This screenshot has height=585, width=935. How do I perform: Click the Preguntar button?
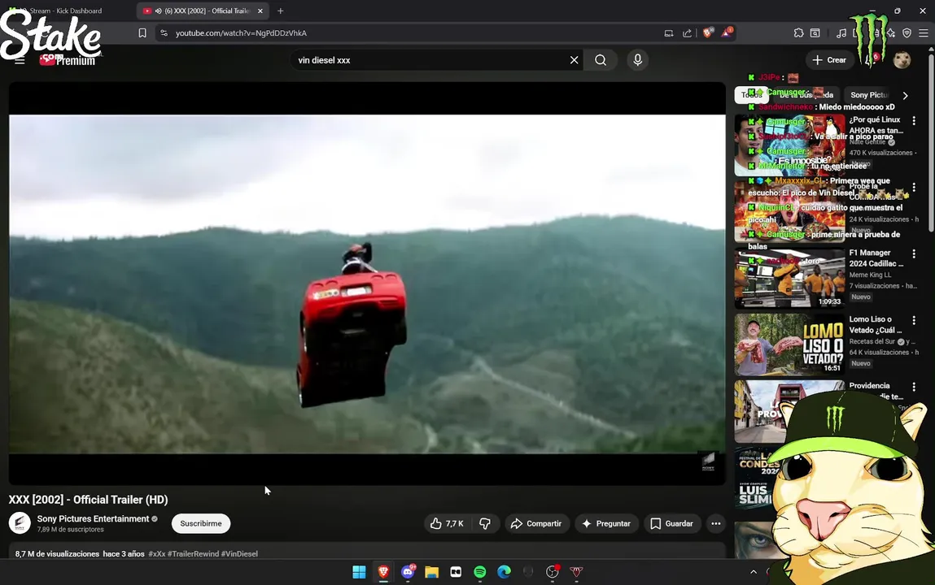[x=606, y=524]
